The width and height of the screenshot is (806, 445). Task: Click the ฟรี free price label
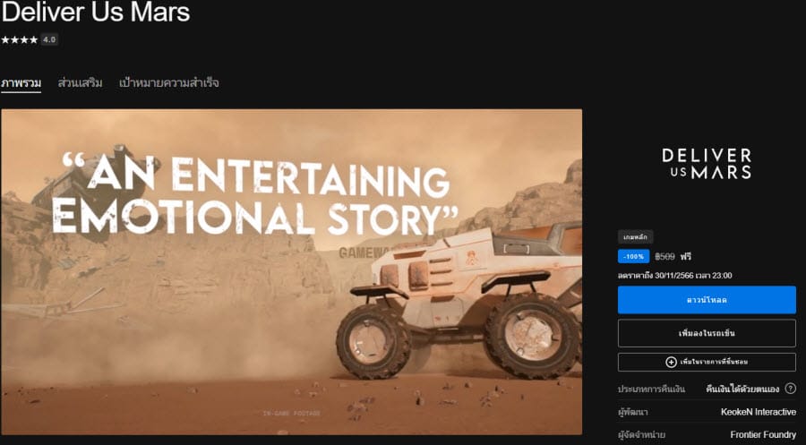pyautogui.click(x=686, y=256)
